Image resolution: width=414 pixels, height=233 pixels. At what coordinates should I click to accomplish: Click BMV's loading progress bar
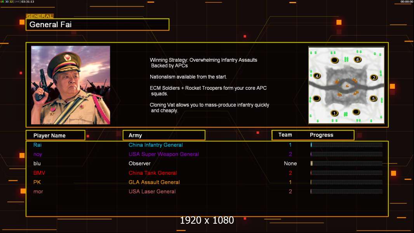pos(346,173)
